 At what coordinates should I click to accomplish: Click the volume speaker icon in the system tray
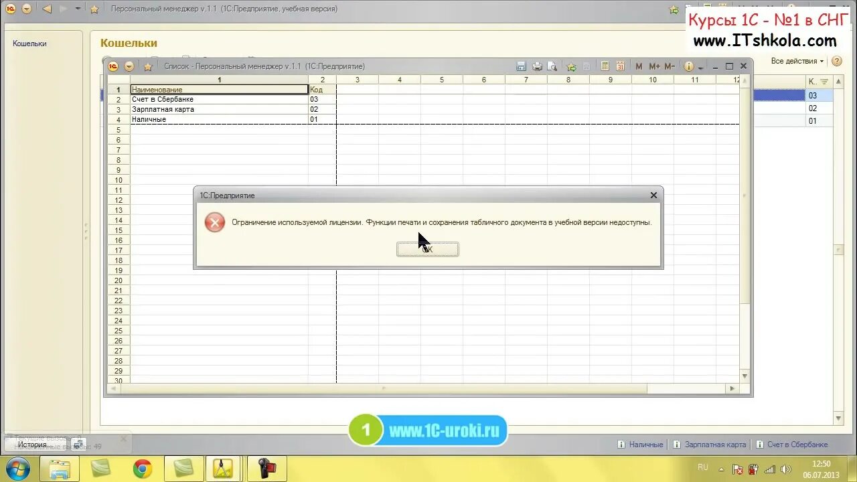785,469
